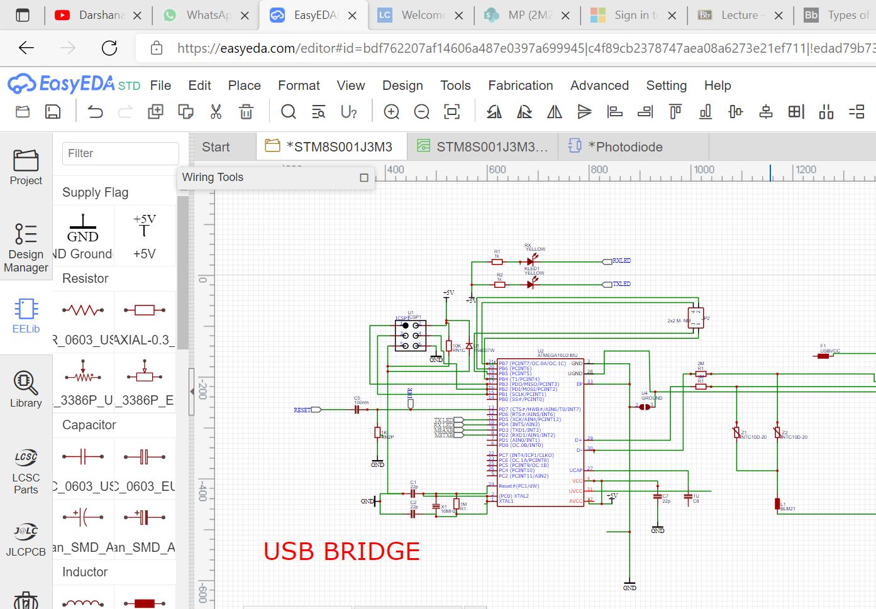
Task: Delete selection using the trash icon
Action: click(x=246, y=111)
